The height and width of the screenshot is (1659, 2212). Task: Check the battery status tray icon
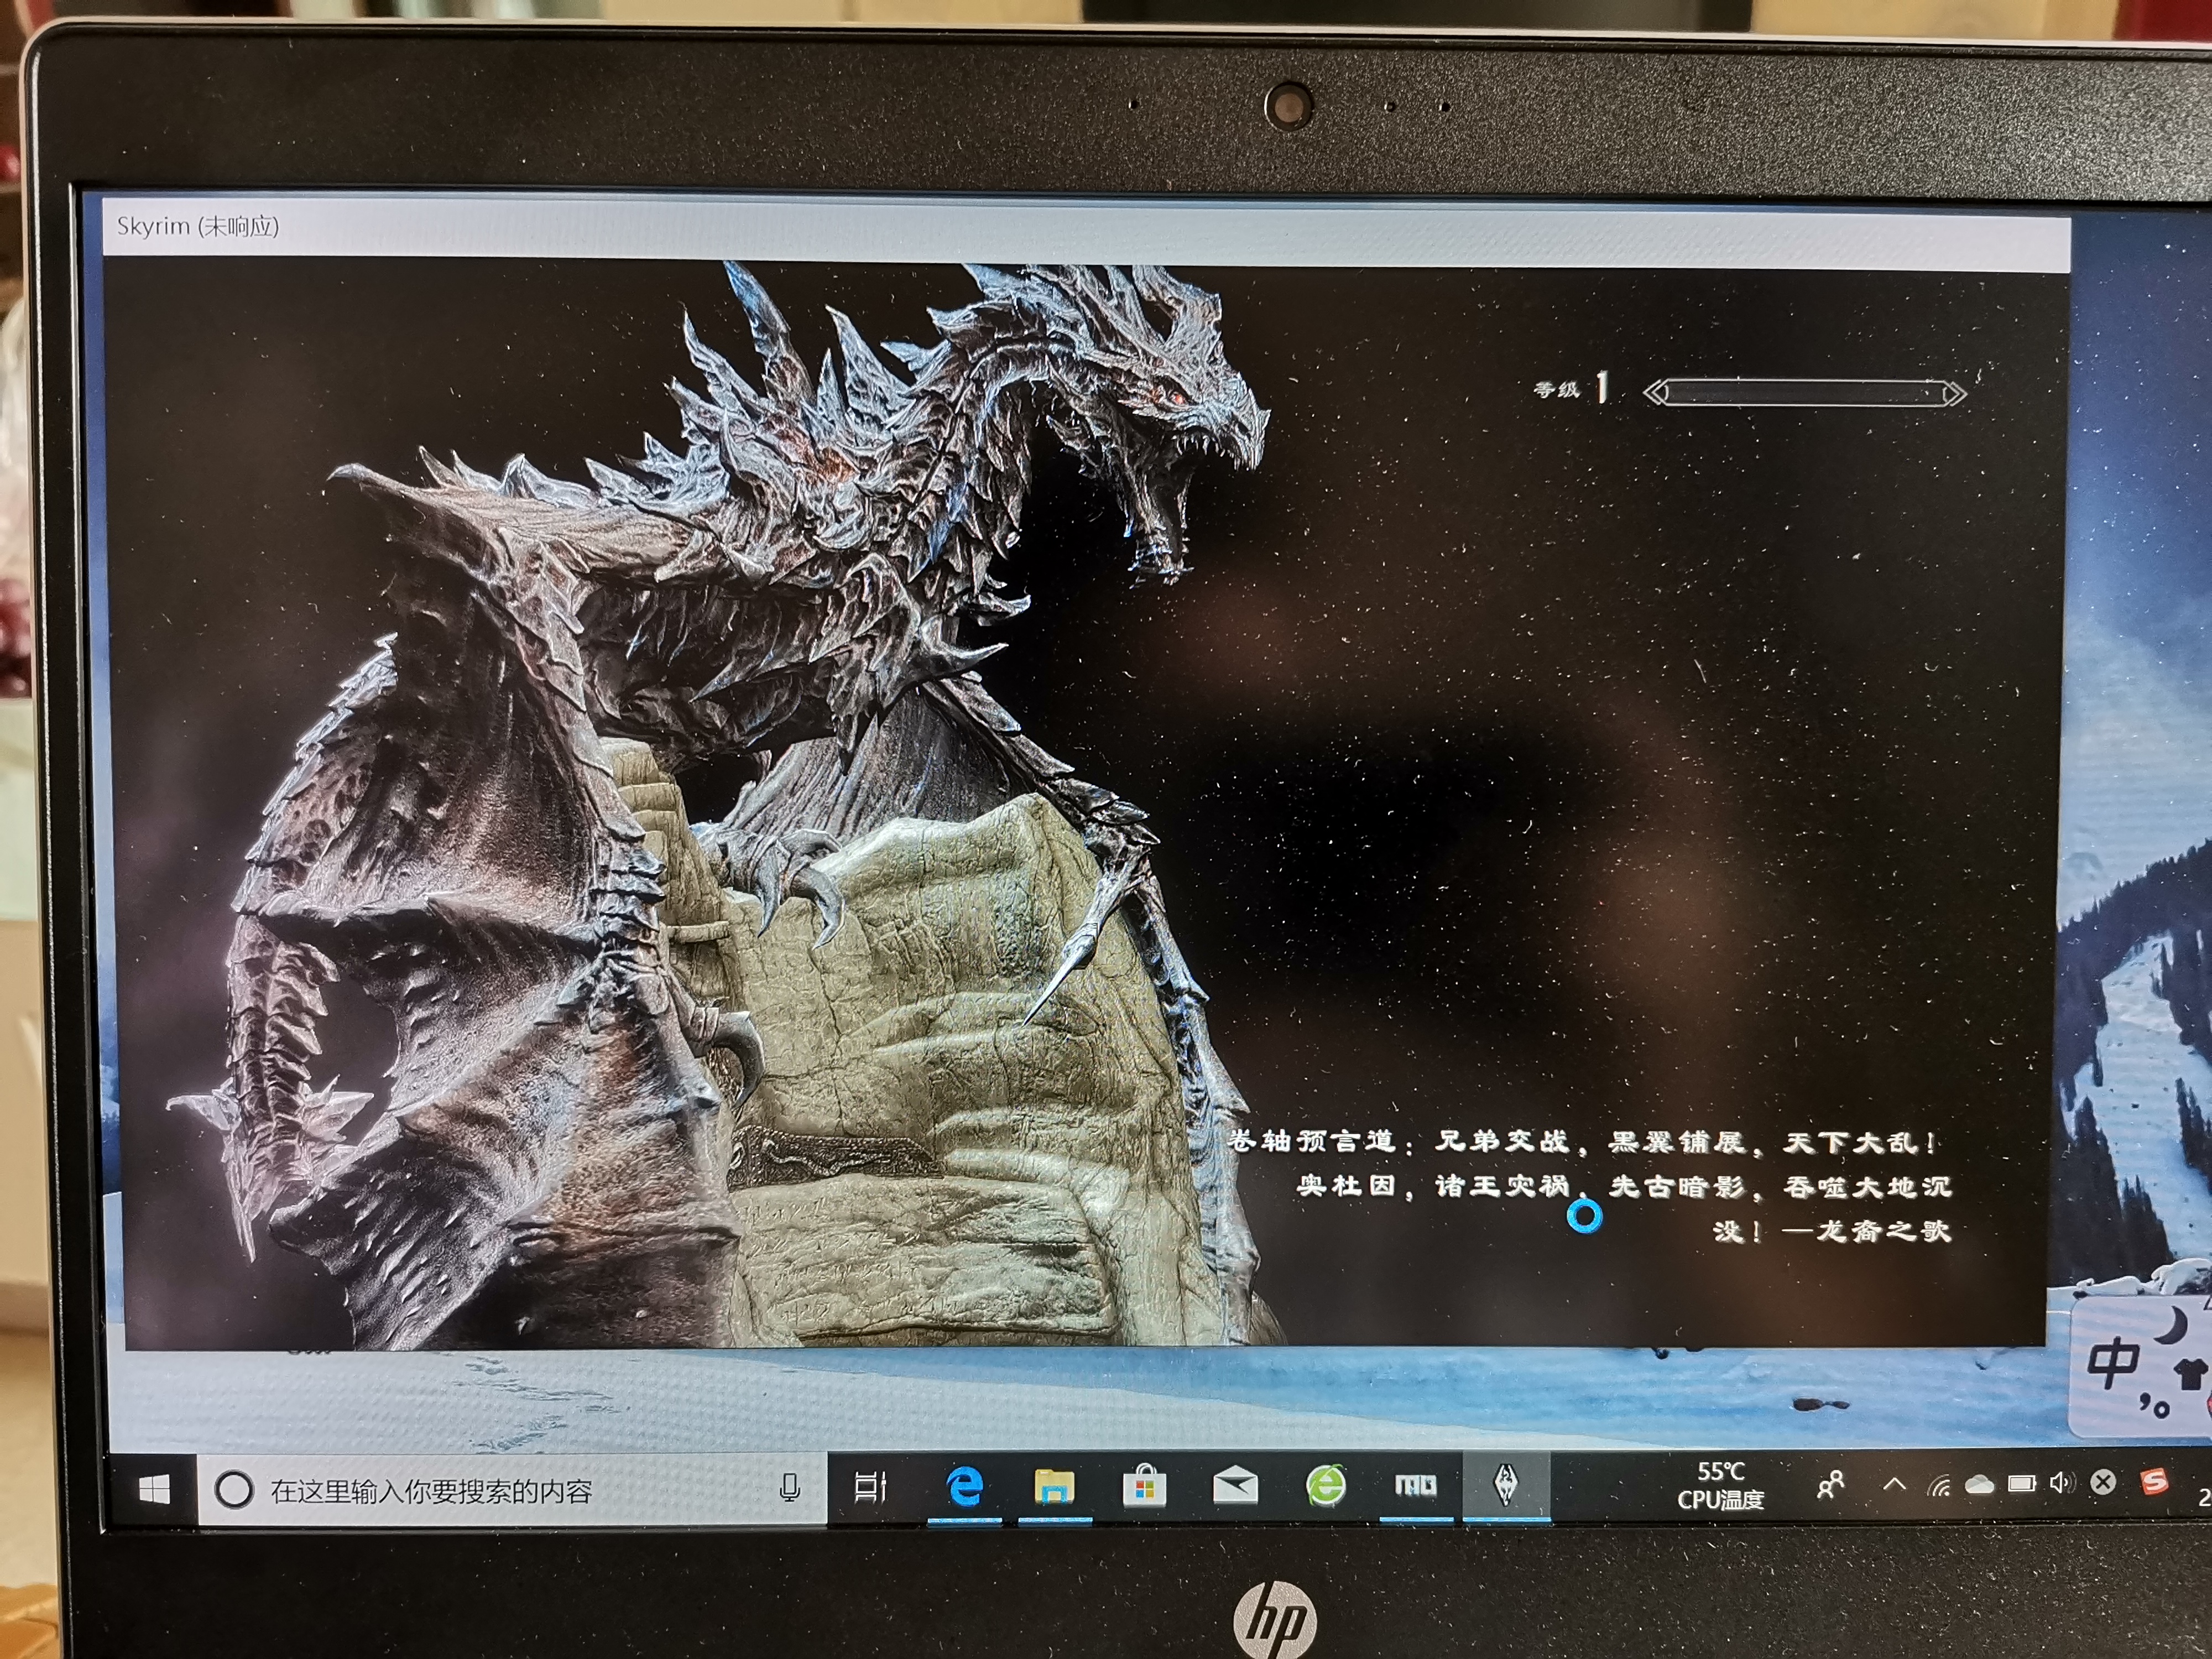point(2022,1484)
